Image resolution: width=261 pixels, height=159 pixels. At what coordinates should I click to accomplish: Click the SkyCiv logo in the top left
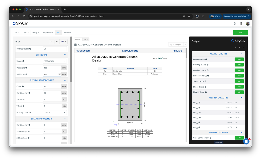20,23
